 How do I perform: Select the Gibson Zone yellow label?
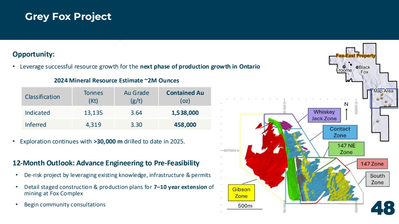pos(241,193)
